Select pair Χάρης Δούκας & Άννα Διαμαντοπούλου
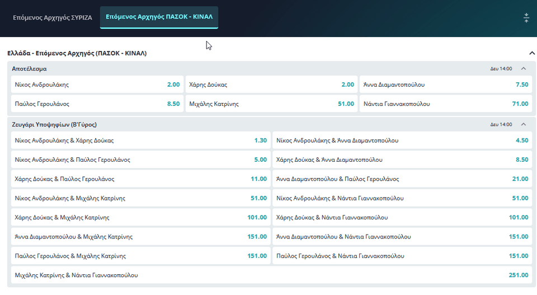 tap(402, 160)
